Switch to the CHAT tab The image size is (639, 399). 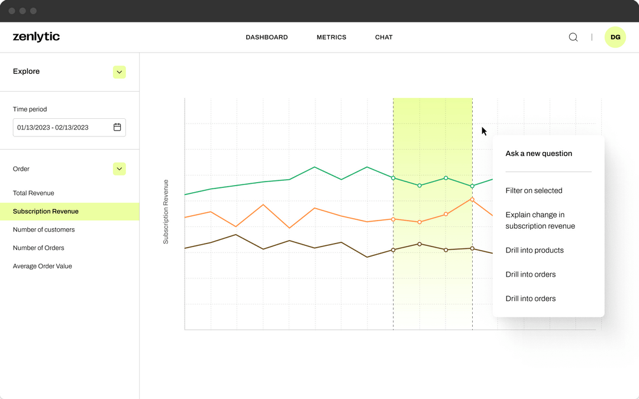(383, 37)
